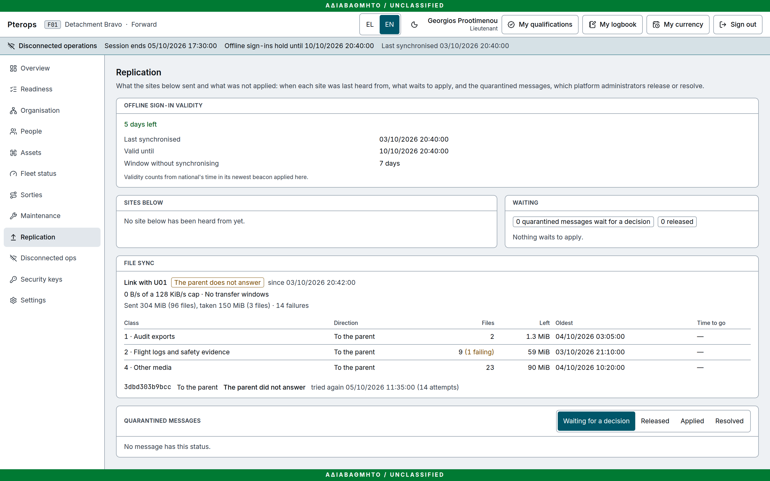Open My currency page
The image size is (770, 481).
pos(678,25)
